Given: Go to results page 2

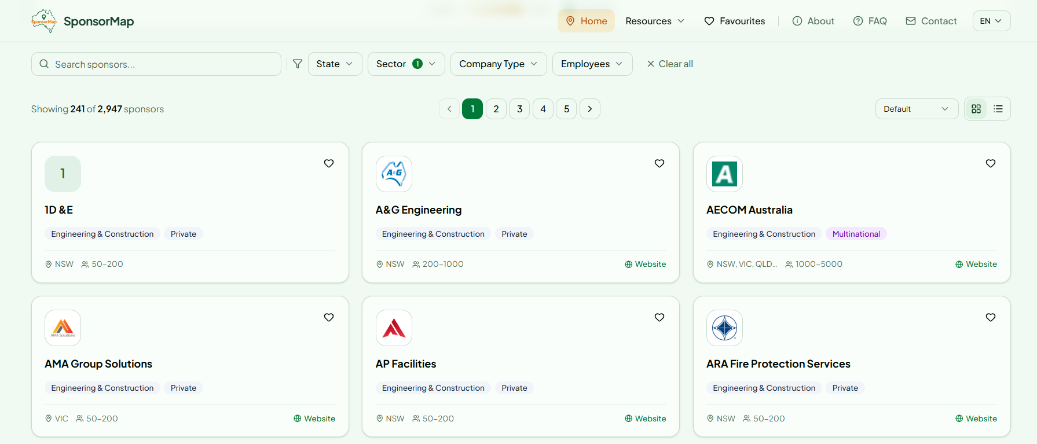Looking at the screenshot, I should coord(496,109).
